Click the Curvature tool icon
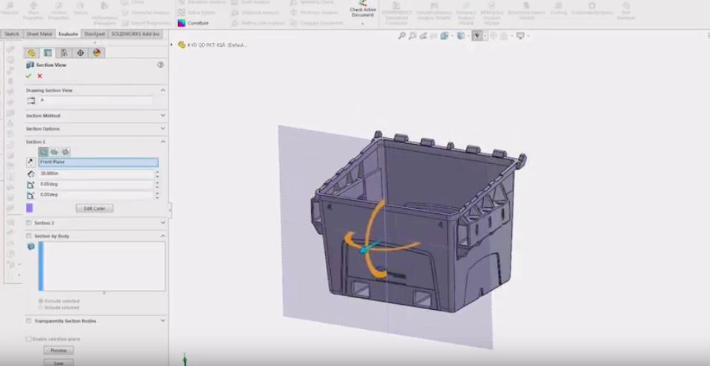The height and width of the screenshot is (366, 710). click(x=182, y=23)
